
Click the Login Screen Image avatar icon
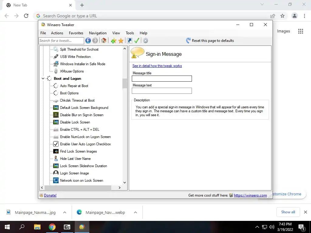coord(56,173)
